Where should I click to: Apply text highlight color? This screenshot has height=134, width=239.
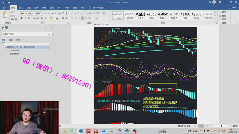click(x=51, y=18)
